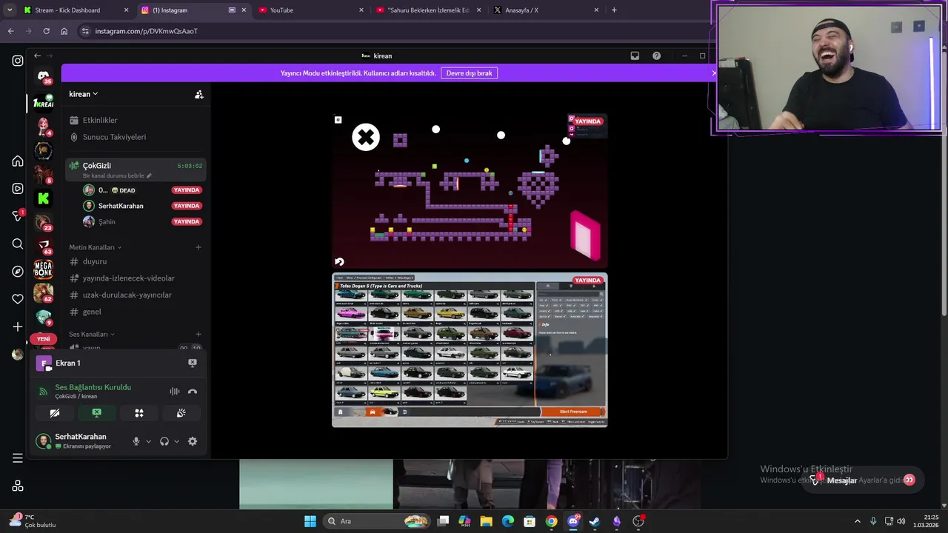Open a new browser tab
Viewport: 948px width, 533px height.
coord(614,10)
